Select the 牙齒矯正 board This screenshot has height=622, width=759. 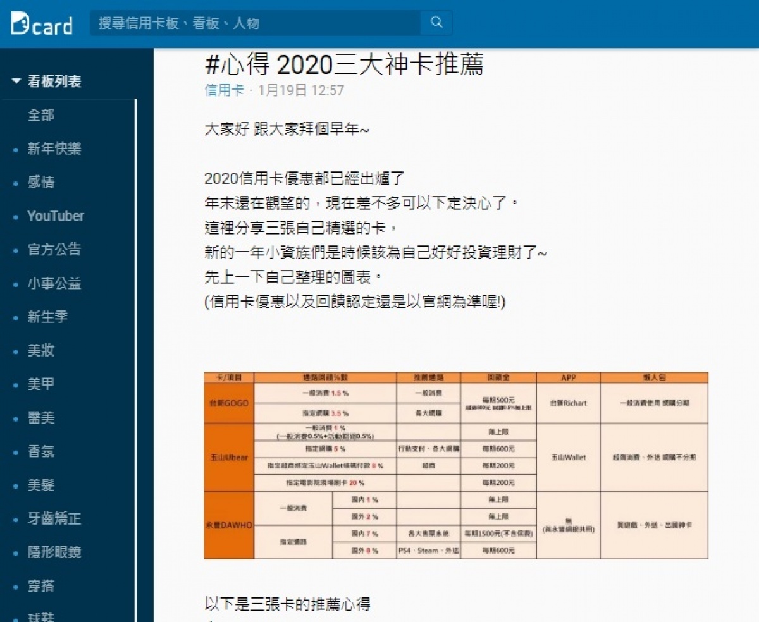[54, 518]
